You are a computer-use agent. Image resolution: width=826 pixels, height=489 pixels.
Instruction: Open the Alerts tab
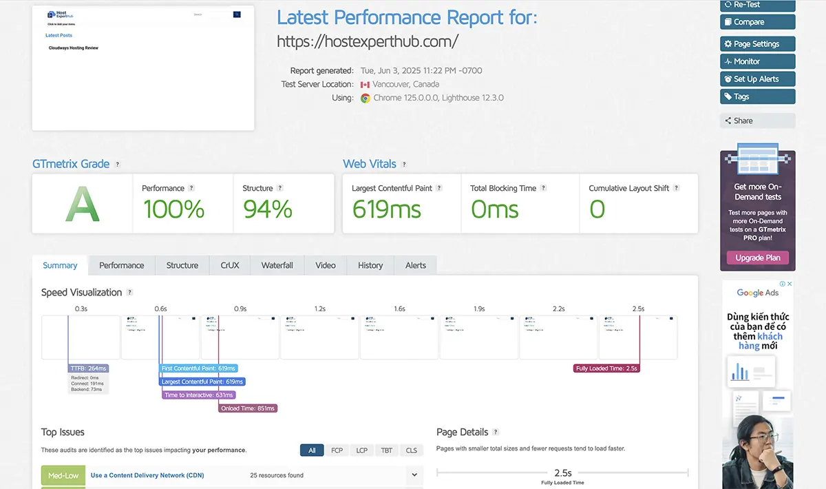coord(416,265)
